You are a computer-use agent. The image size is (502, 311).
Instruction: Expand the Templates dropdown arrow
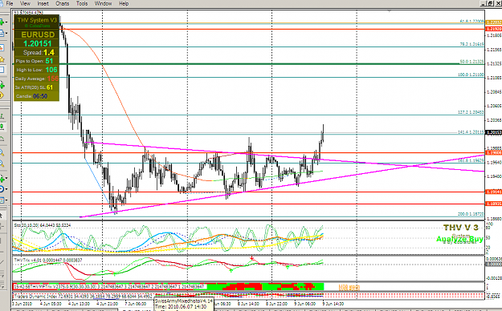coord(6,200)
